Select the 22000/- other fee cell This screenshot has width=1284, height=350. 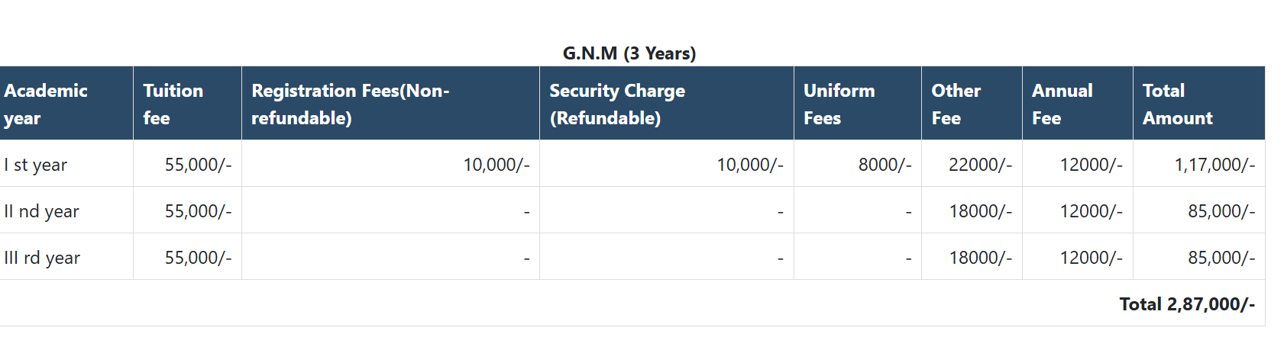[980, 165]
